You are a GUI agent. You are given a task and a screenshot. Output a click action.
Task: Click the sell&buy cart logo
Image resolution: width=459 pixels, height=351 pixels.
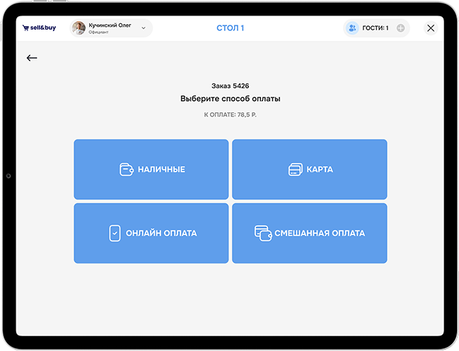coord(39,28)
